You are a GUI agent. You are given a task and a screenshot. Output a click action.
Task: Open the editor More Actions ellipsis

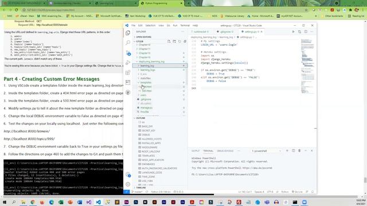tap(312, 31)
